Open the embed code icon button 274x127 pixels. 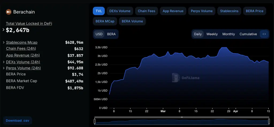click(x=264, y=34)
